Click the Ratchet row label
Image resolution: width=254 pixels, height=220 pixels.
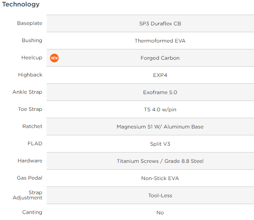pyautogui.click(x=32, y=126)
